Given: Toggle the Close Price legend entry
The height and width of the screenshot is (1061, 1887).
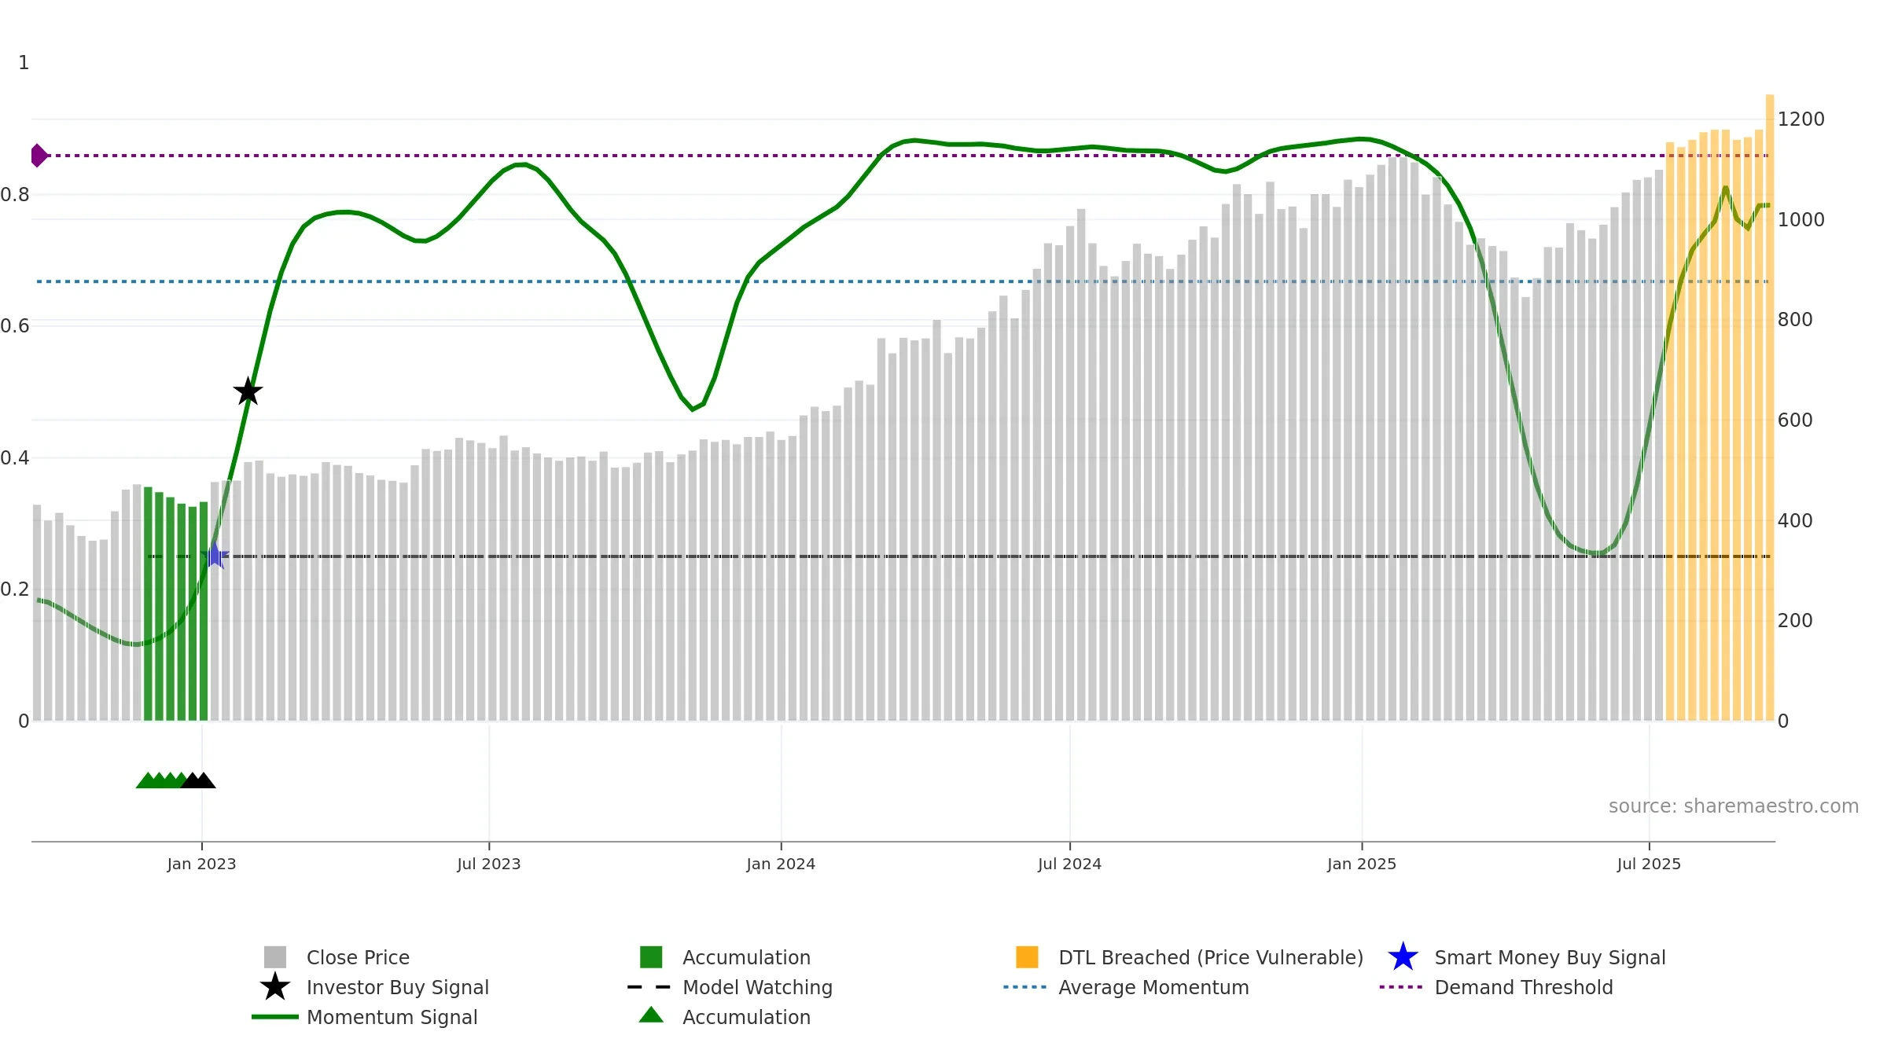Looking at the screenshot, I should (x=358, y=957).
